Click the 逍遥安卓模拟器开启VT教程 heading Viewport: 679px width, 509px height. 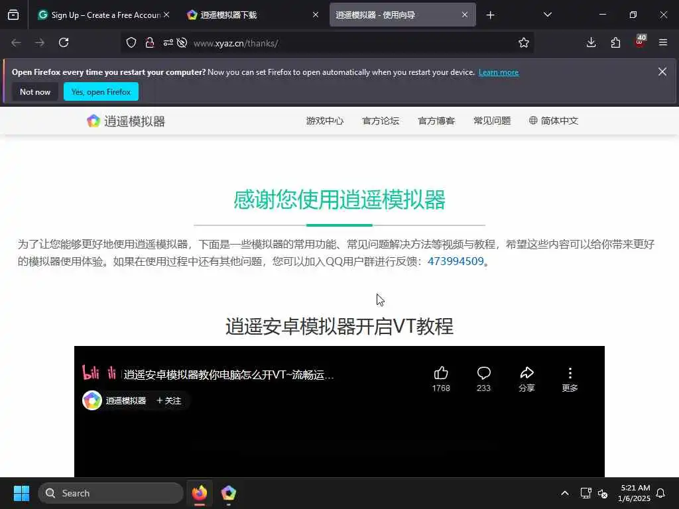[339, 326]
